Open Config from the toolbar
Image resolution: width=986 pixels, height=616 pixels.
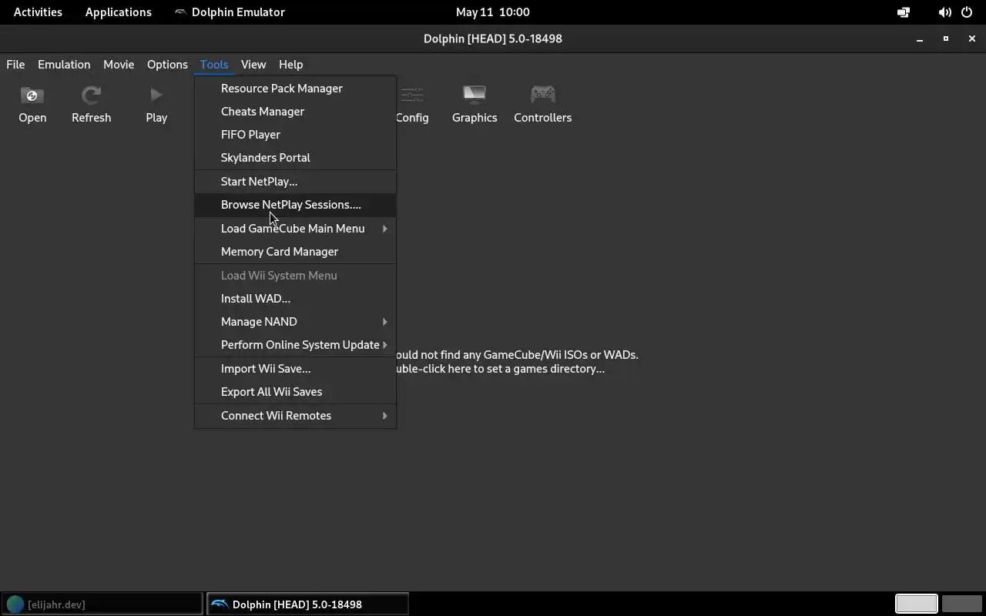point(412,104)
